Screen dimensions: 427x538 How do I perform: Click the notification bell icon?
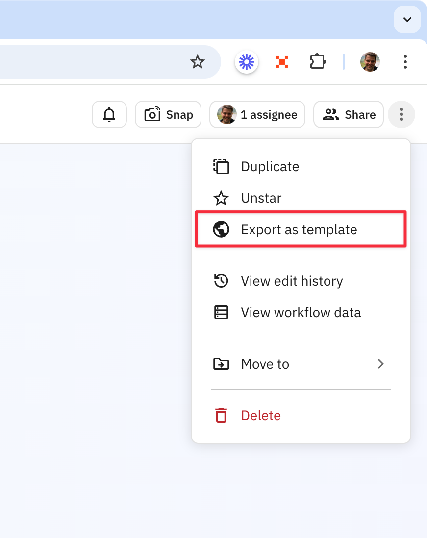[109, 114]
